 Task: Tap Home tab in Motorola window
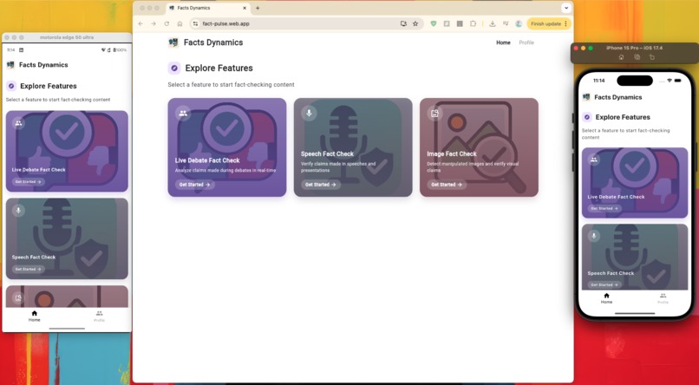tap(35, 316)
